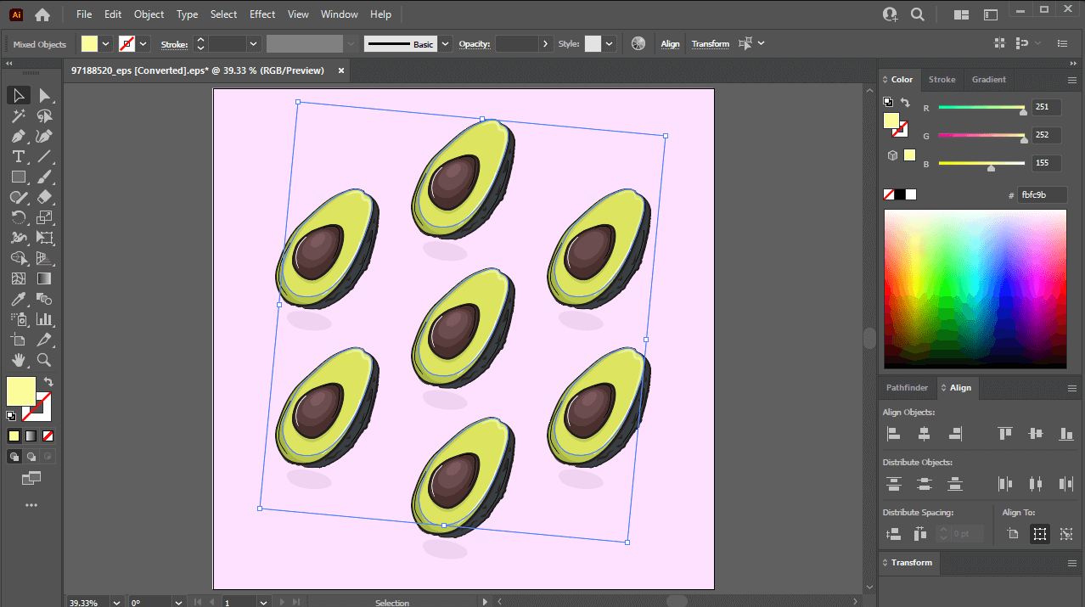Viewport: 1085px width, 607px height.
Task: Open the Window menu
Action: pyautogui.click(x=340, y=14)
